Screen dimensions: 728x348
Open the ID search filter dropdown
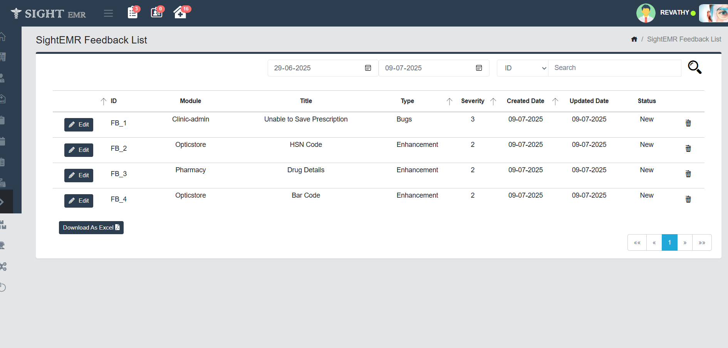[x=522, y=68]
